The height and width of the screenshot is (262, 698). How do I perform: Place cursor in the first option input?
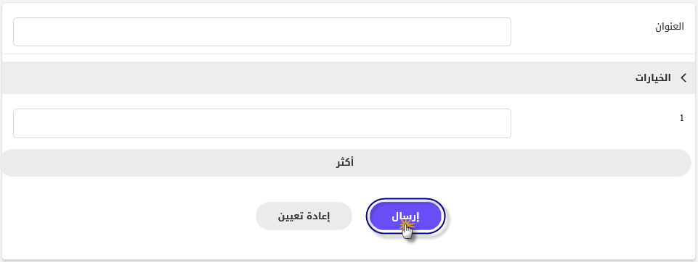point(262,123)
